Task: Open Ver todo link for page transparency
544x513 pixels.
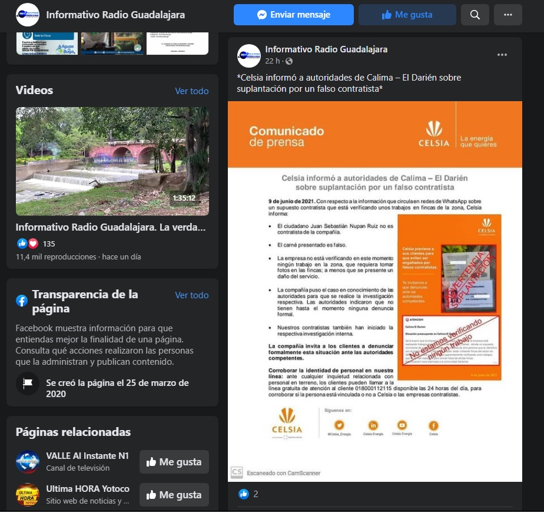Action: tap(191, 295)
